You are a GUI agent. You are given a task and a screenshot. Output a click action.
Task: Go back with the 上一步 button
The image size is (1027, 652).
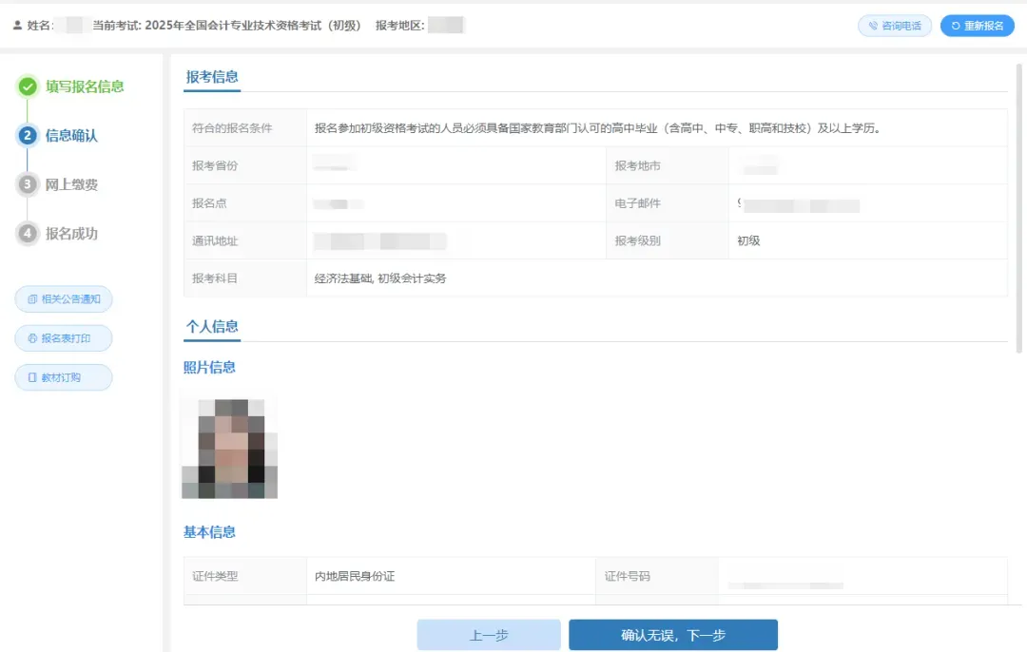pos(489,635)
